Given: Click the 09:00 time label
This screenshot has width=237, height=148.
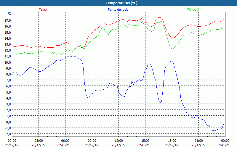Looking at the screenshot, I should click(x=92, y=141).
